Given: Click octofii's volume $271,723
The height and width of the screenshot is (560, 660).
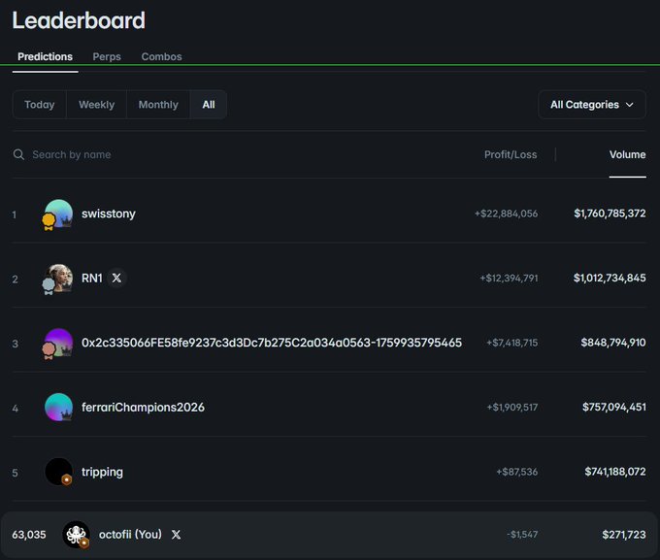Looking at the screenshot, I should click(x=624, y=535).
